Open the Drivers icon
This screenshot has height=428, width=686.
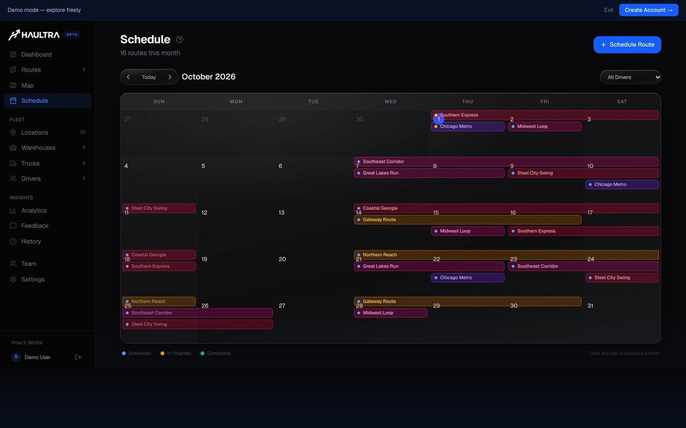(13, 179)
